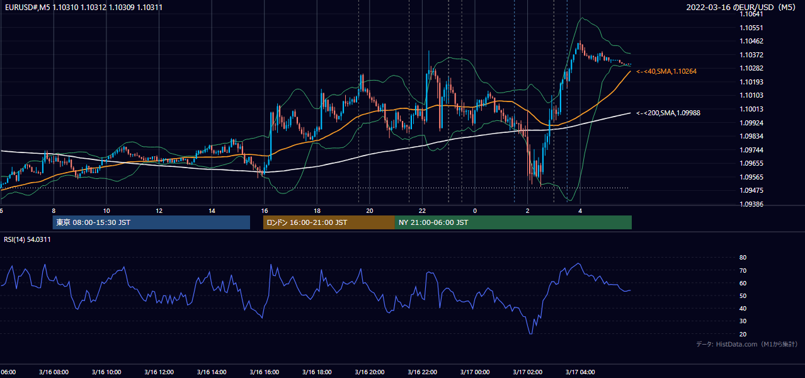Click the 3/17 02:00 date label
This screenshot has height=378, width=805.
(x=528, y=372)
